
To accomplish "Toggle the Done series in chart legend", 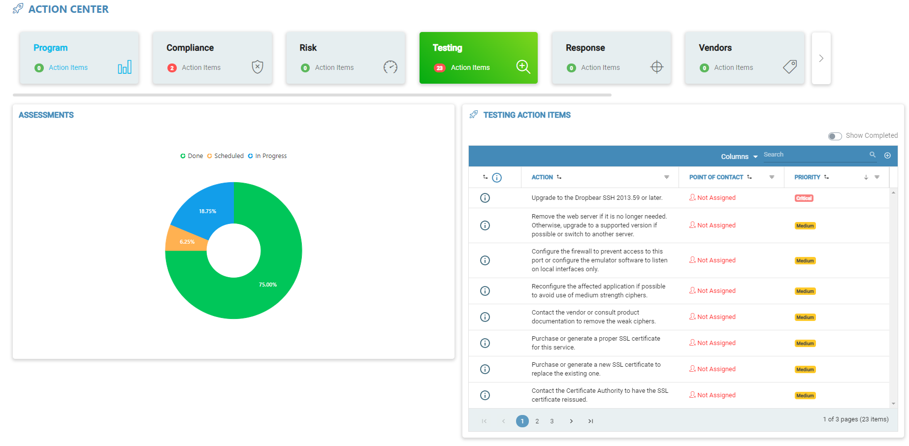I will pos(192,156).
